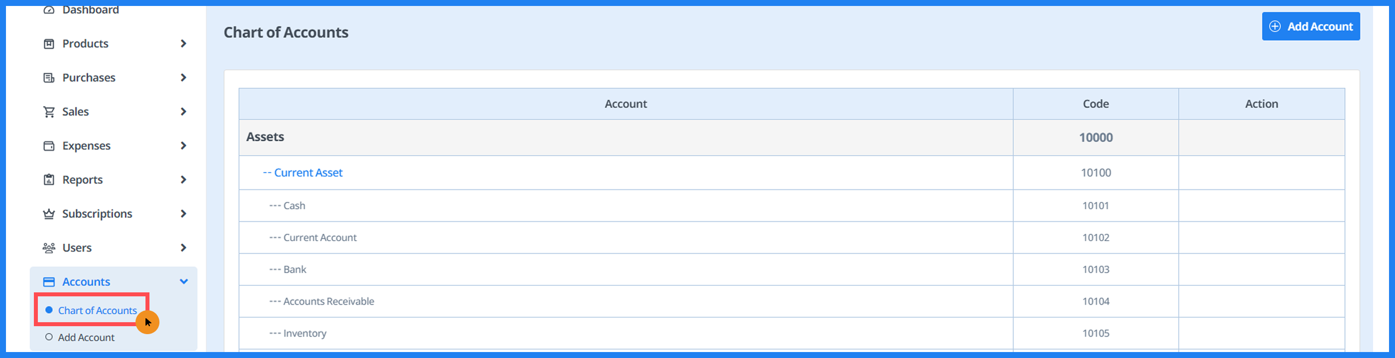Click the Chart of Accounts page heading
Screen dimensions: 1395x358
click(286, 32)
